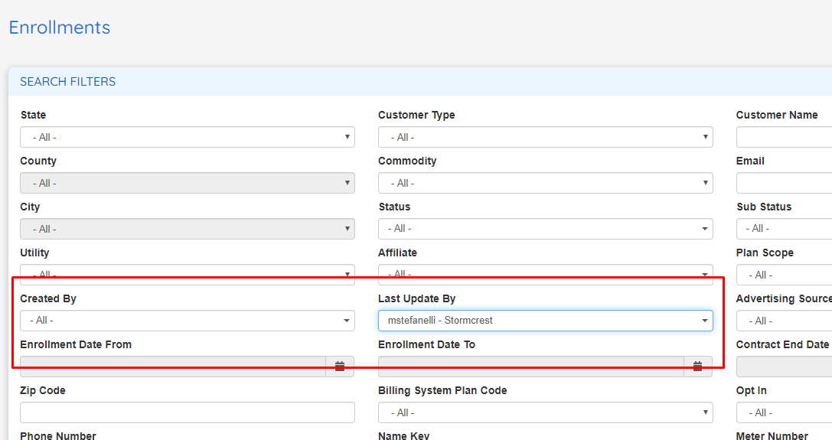Open calendar for Enrollment Date From
832x440 pixels.
pos(340,367)
